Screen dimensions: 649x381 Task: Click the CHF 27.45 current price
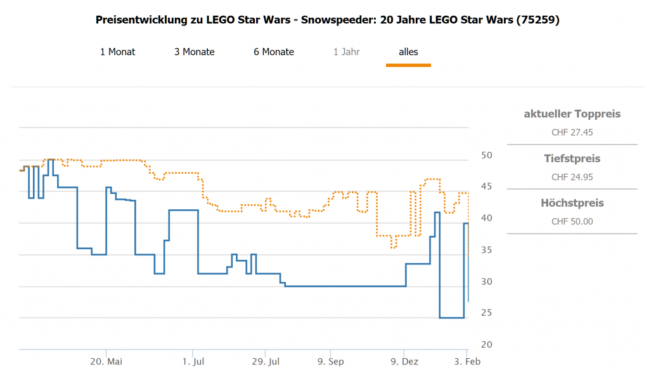tap(572, 132)
